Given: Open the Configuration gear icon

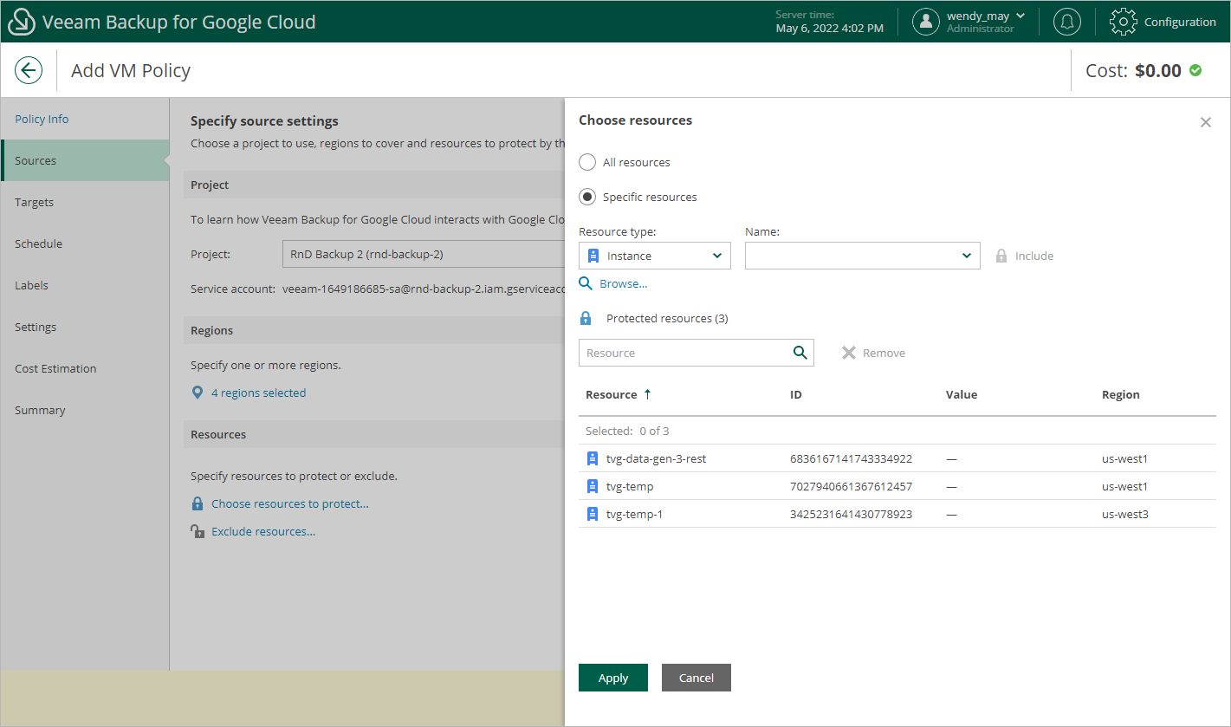Looking at the screenshot, I should [x=1124, y=22].
